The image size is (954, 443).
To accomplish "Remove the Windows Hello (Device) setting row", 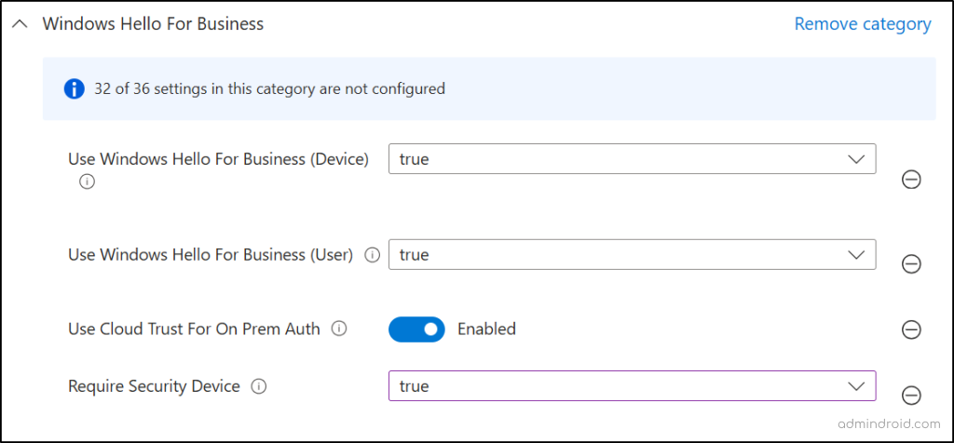I will tap(911, 180).
